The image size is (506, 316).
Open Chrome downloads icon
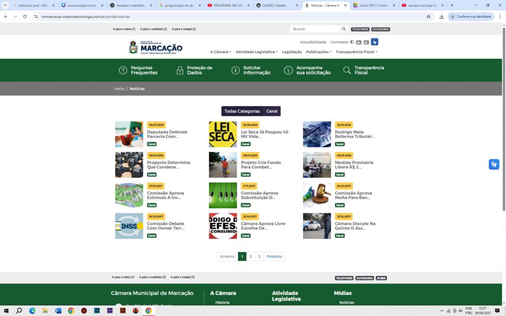tap(441, 16)
